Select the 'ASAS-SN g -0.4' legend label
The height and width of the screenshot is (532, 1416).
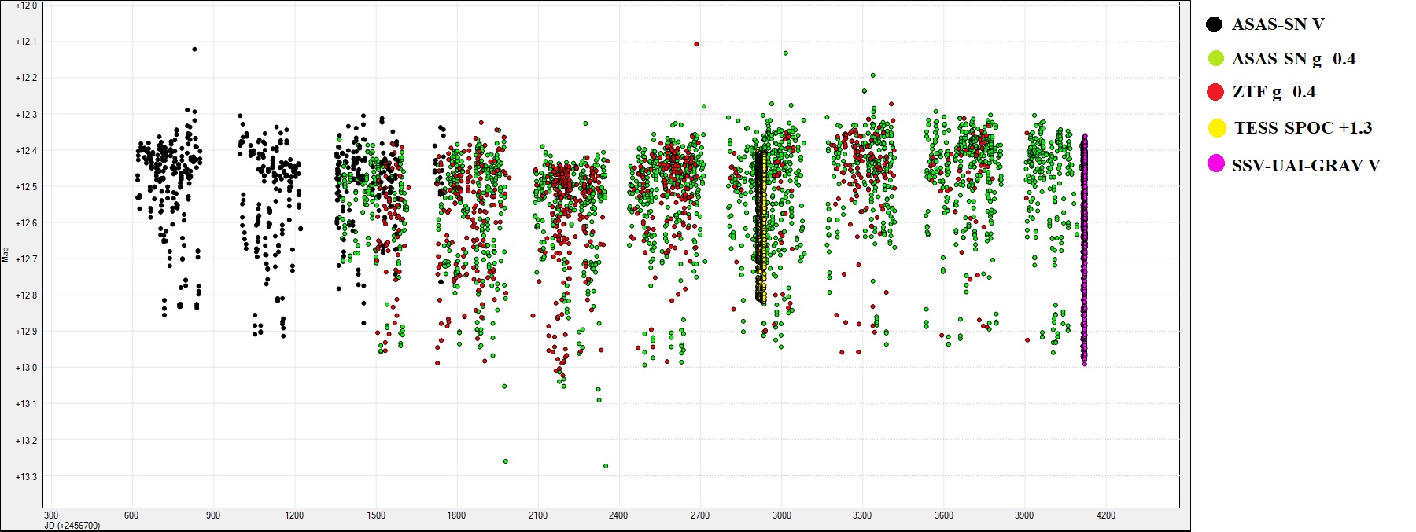(1293, 59)
